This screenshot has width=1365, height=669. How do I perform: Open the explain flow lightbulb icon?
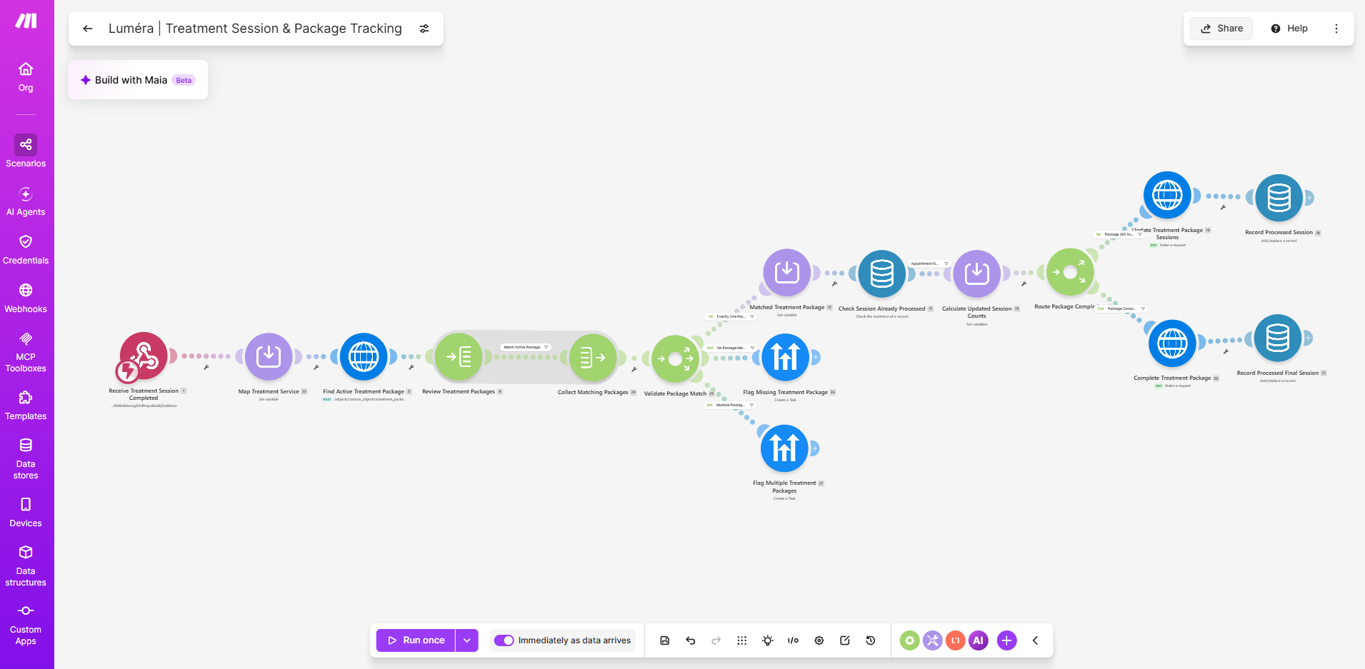click(768, 640)
